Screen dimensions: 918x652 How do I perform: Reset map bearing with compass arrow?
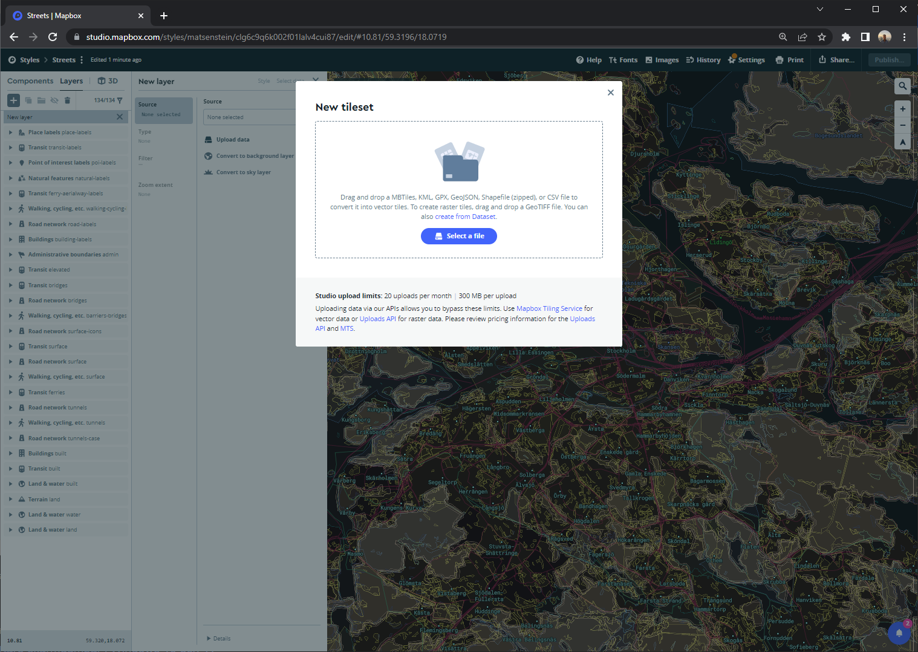(902, 142)
